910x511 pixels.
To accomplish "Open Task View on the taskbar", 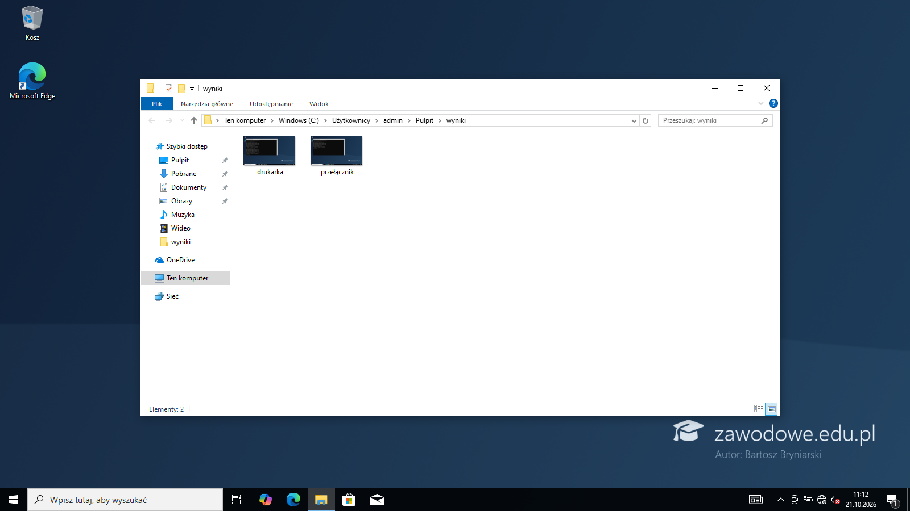I will coord(237,500).
